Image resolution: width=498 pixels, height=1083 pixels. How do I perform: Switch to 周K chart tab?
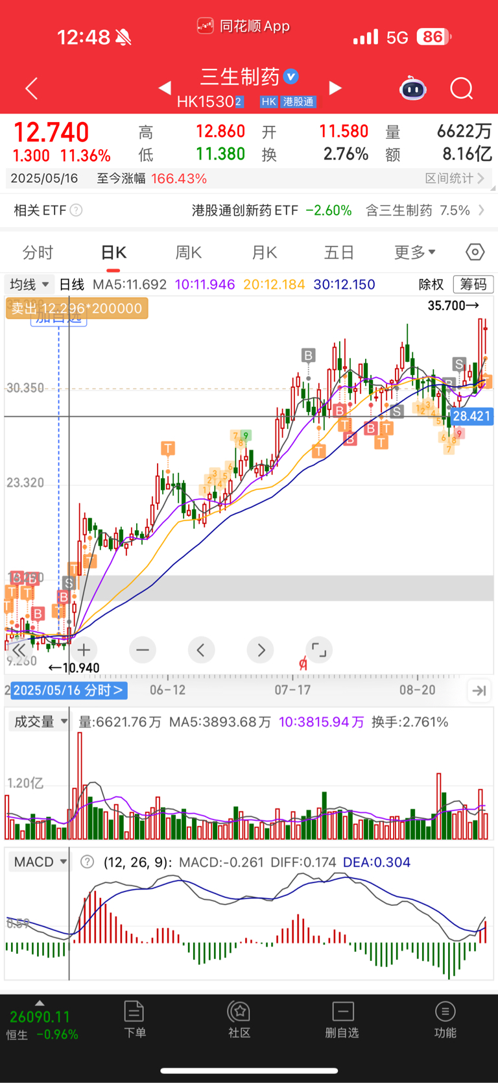click(x=189, y=252)
